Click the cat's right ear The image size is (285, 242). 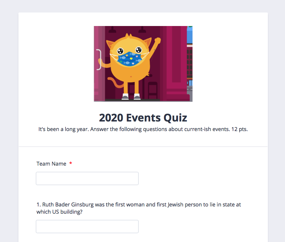(147, 43)
